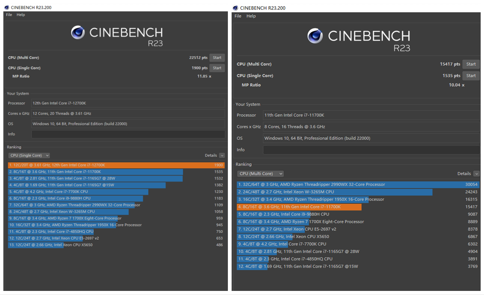Viewport: 484px width, 295px height.
Task: Click the '12 Cores, 20 Threads @ 3.61 GHz' field
Action: coord(128,114)
